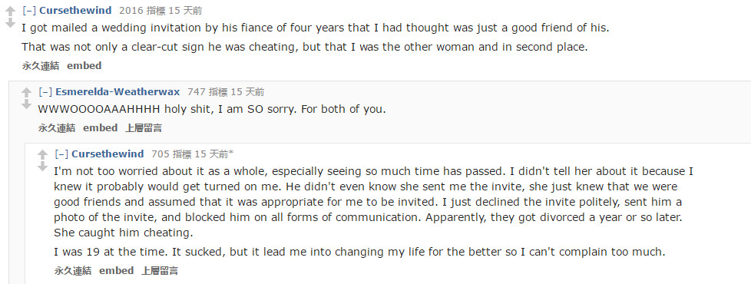Upvote the top Cursethewind wedding invitation comment
751x284 pixels.
10,11
